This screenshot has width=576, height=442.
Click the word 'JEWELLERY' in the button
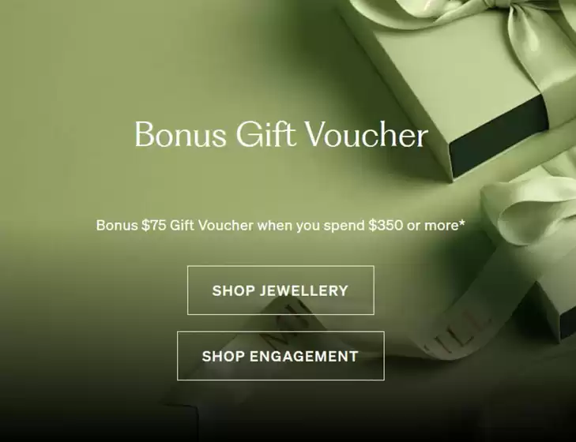pyautogui.click(x=303, y=290)
